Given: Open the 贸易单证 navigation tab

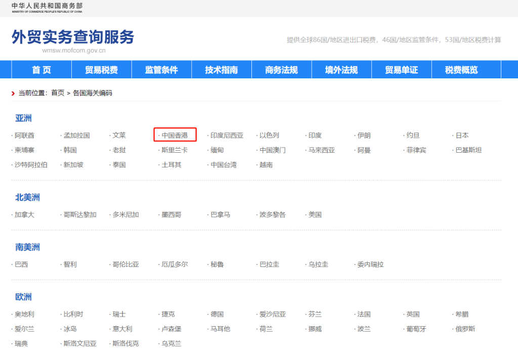Looking at the screenshot, I should [402, 70].
